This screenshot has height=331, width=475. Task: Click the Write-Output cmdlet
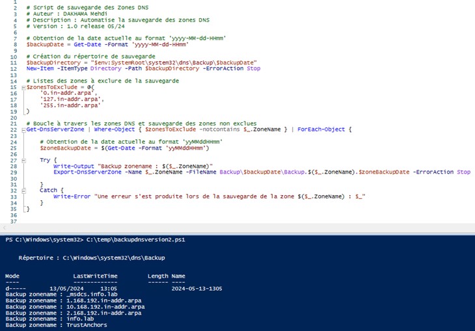tap(74, 166)
